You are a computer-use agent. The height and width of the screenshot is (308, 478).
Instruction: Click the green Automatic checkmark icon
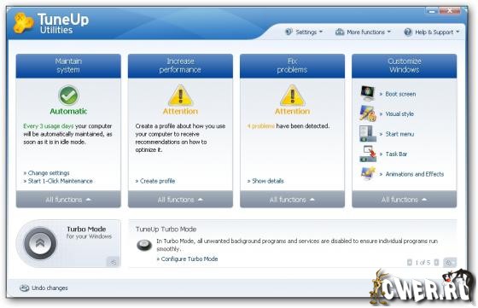click(x=68, y=96)
